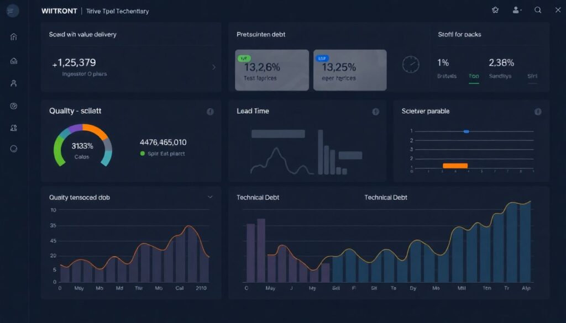Expand the Quality tensoced dob chart dropdown
The image size is (566, 323).
[210, 197]
